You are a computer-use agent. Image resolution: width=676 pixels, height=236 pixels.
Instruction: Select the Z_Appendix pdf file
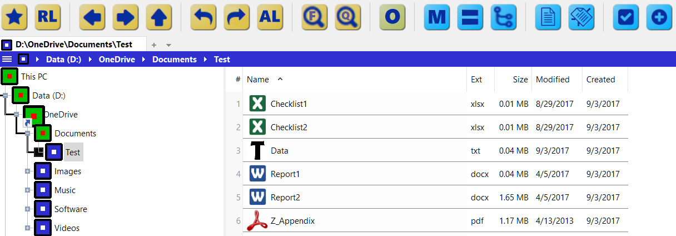[x=292, y=221]
